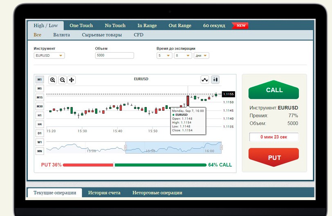The width and height of the screenshot is (332, 216).
Task: Click the green CALL button
Action: tap(274, 90)
